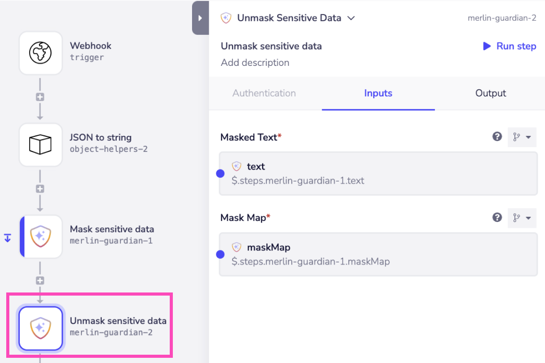Click the plus icon below JSON to string
545x363 pixels.
click(40, 188)
